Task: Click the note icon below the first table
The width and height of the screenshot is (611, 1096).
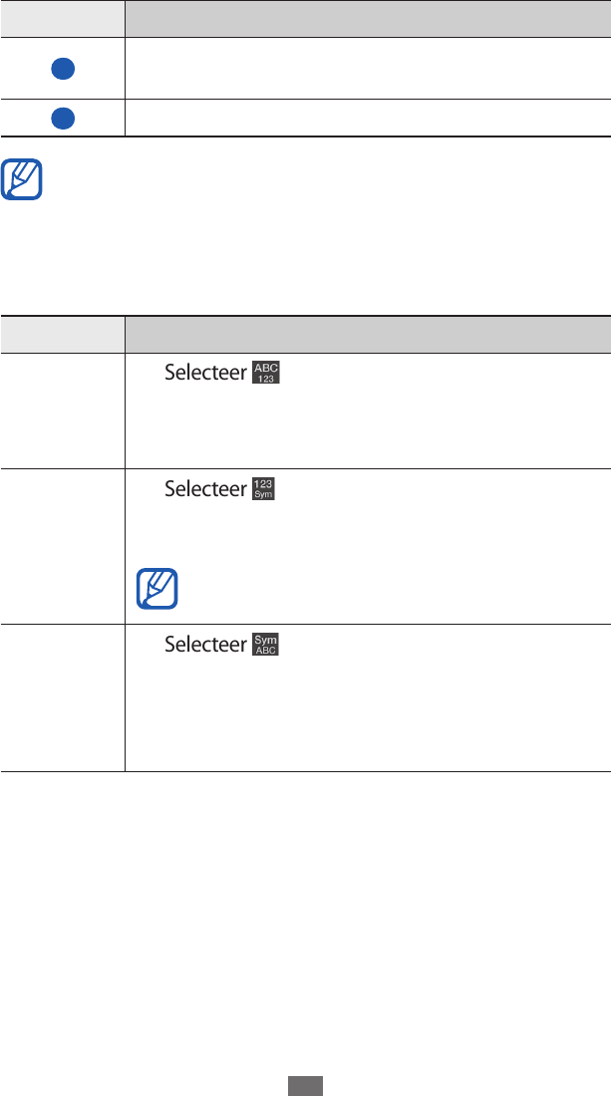Action: (x=22, y=179)
